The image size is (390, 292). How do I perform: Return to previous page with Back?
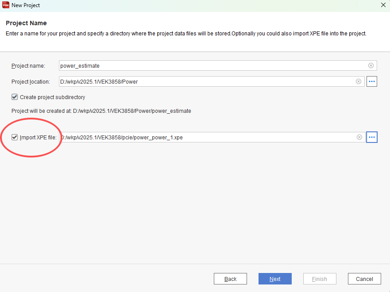pyautogui.click(x=230, y=279)
